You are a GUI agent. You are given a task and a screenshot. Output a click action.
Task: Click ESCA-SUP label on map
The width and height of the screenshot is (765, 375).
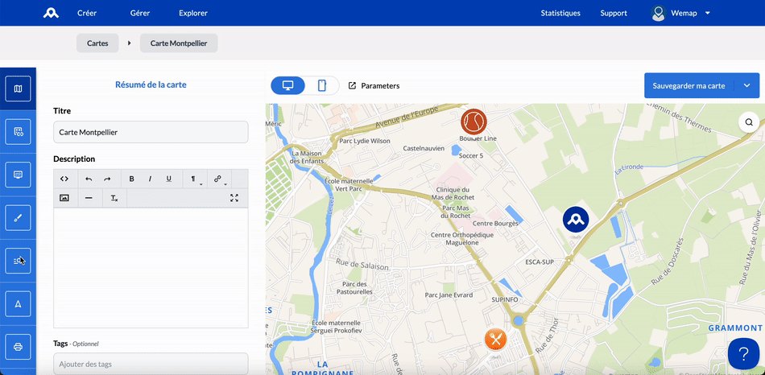(540, 262)
